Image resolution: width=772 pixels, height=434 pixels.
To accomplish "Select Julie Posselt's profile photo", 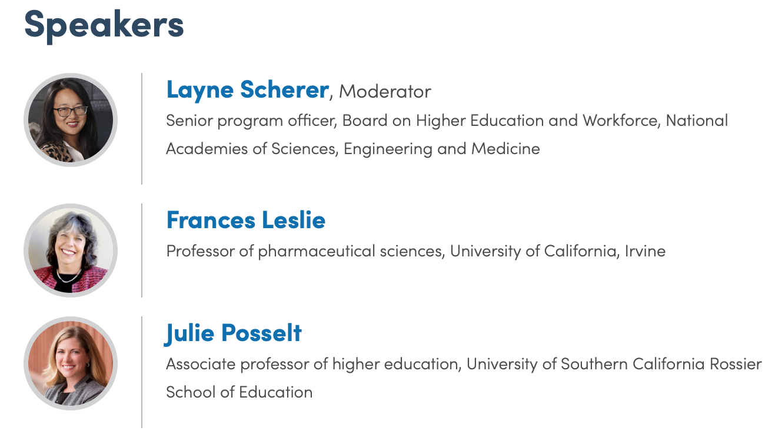I will [71, 363].
